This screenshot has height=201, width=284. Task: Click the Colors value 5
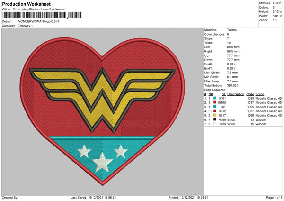point(274,8)
